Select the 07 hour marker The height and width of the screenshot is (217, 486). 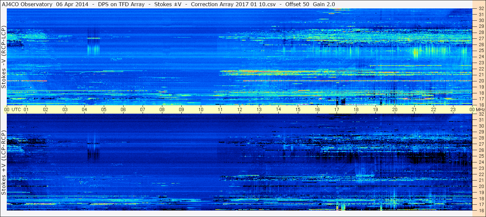tap(143, 109)
